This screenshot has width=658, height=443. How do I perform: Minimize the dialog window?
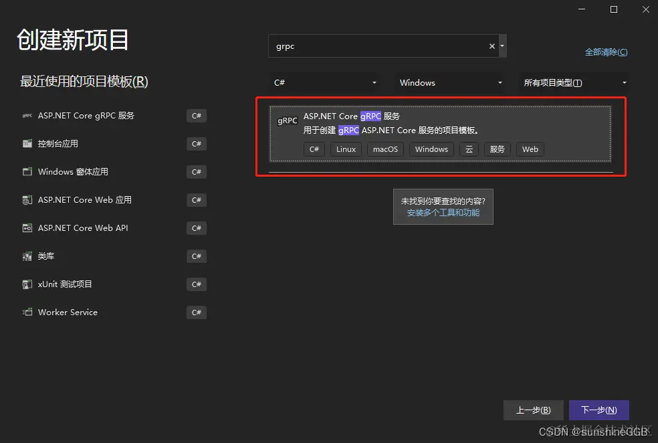pos(582,9)
